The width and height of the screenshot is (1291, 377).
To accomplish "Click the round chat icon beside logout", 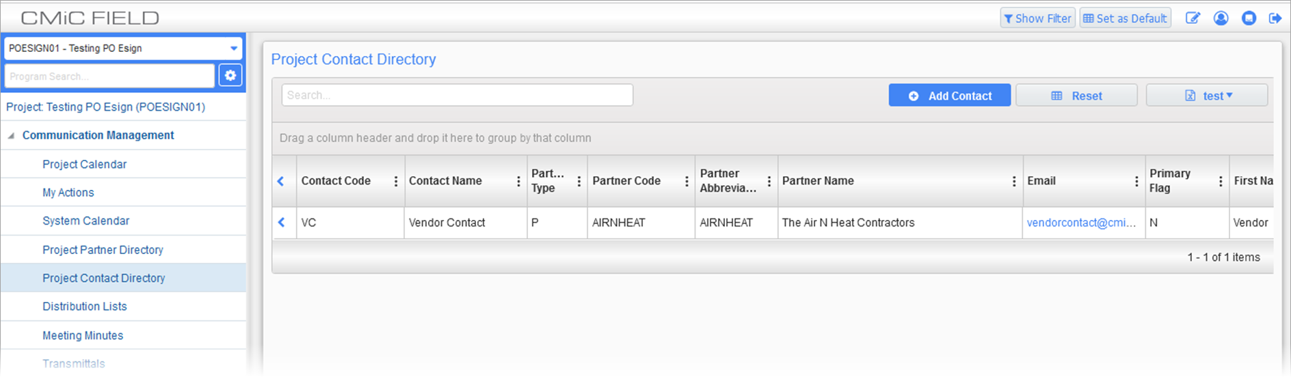I will 1249,18.
